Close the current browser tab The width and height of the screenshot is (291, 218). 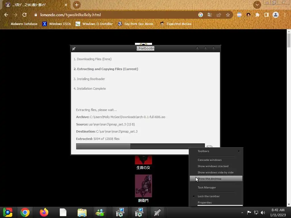66,5
